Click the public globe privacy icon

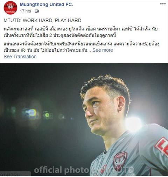tap(37, 11)
